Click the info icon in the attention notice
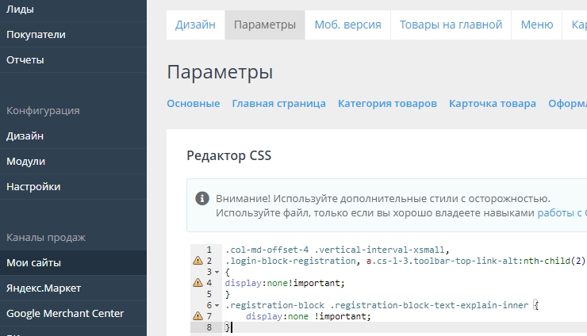 click(x=202, y=198)
